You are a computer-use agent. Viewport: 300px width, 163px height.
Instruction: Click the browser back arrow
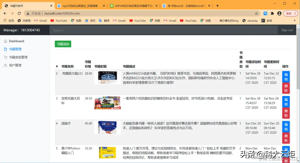[x=5, y=13]
